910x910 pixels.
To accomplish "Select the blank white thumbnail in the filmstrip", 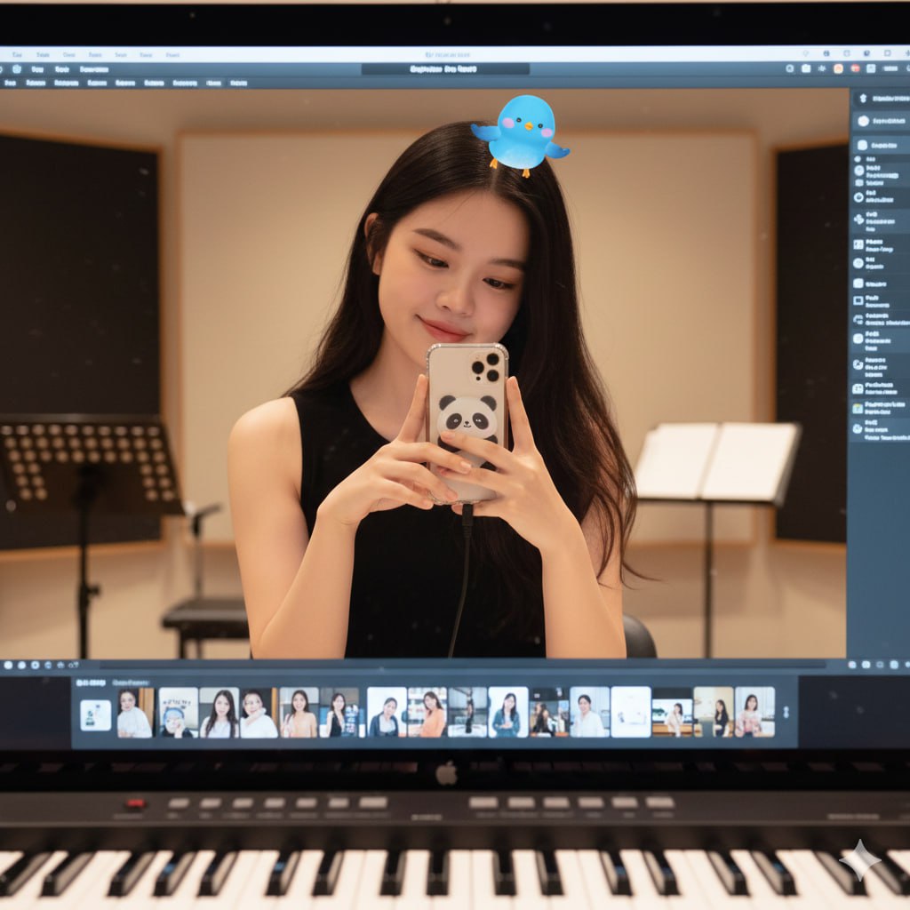I will click(x=630, y=712).
